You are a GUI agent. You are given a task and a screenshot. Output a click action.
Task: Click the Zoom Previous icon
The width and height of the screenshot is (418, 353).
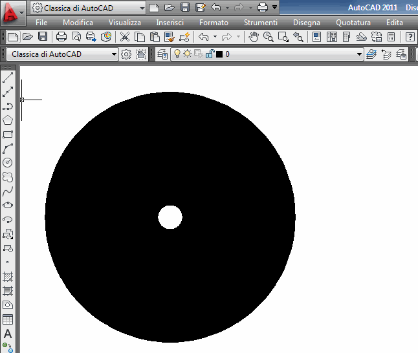[x=298, y=37]
